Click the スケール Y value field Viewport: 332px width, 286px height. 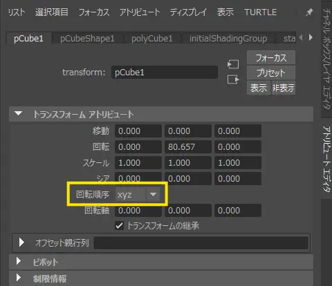[188, 163]
